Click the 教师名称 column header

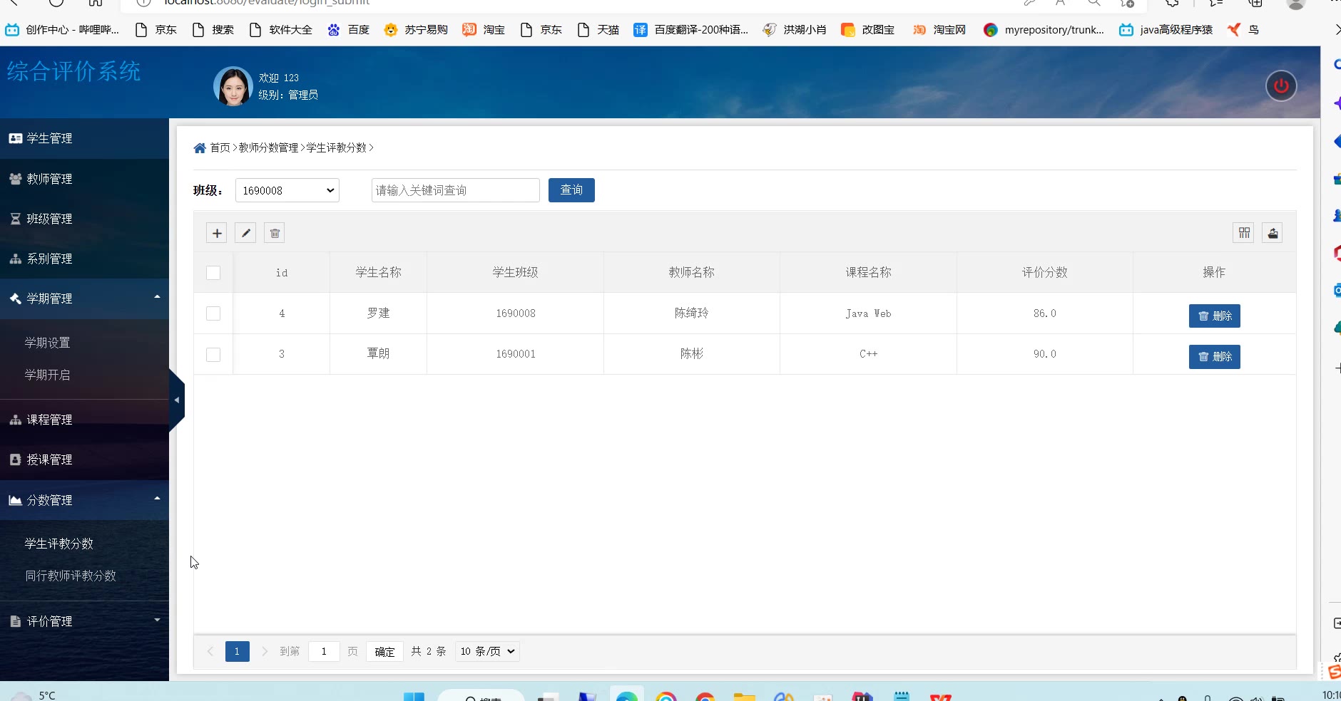point(692,272)
